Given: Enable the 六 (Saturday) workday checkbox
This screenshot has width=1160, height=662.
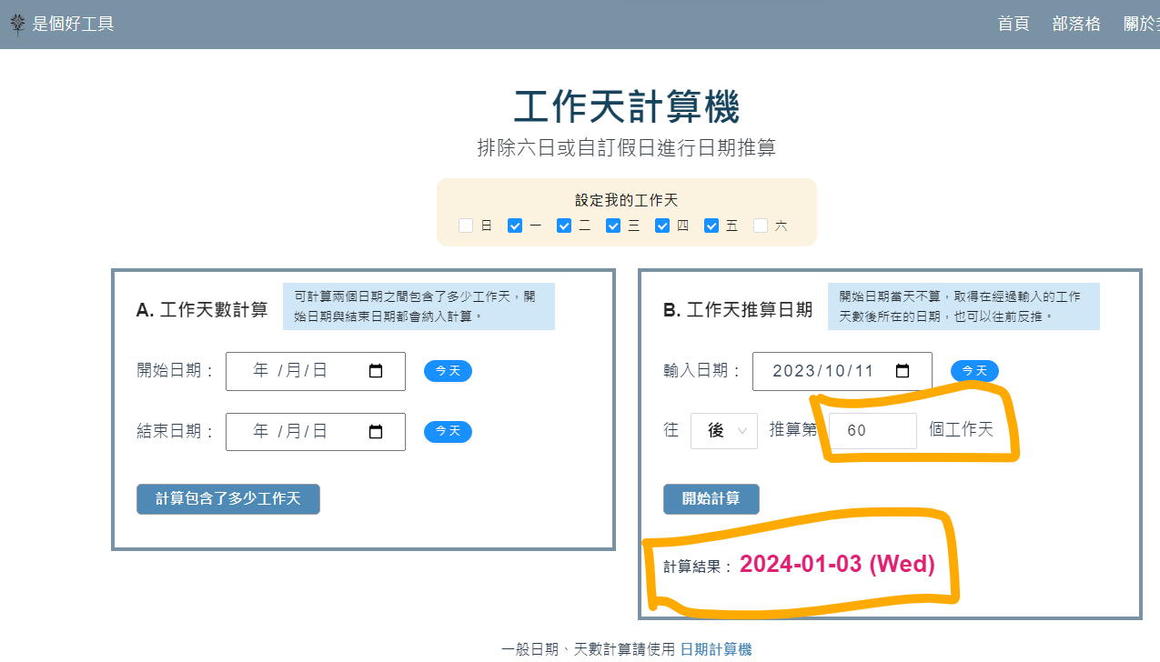Looking at the screenshot, I should 761,226.
